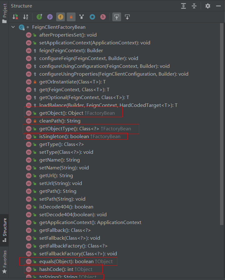The image size is (225, 280).
Task: Select setFallbackFactory(Class<?>): void
Action: [x=78, y=254]
